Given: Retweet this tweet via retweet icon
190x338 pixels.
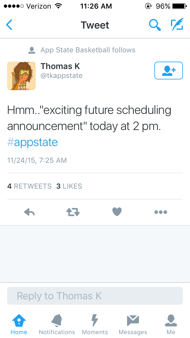Looking at the screenshot, I should [x=73, y=212].
